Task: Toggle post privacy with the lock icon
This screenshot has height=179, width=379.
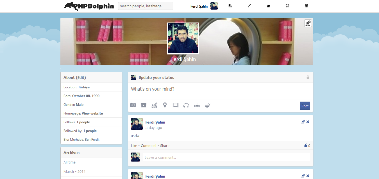Action: tap(308, 77)
